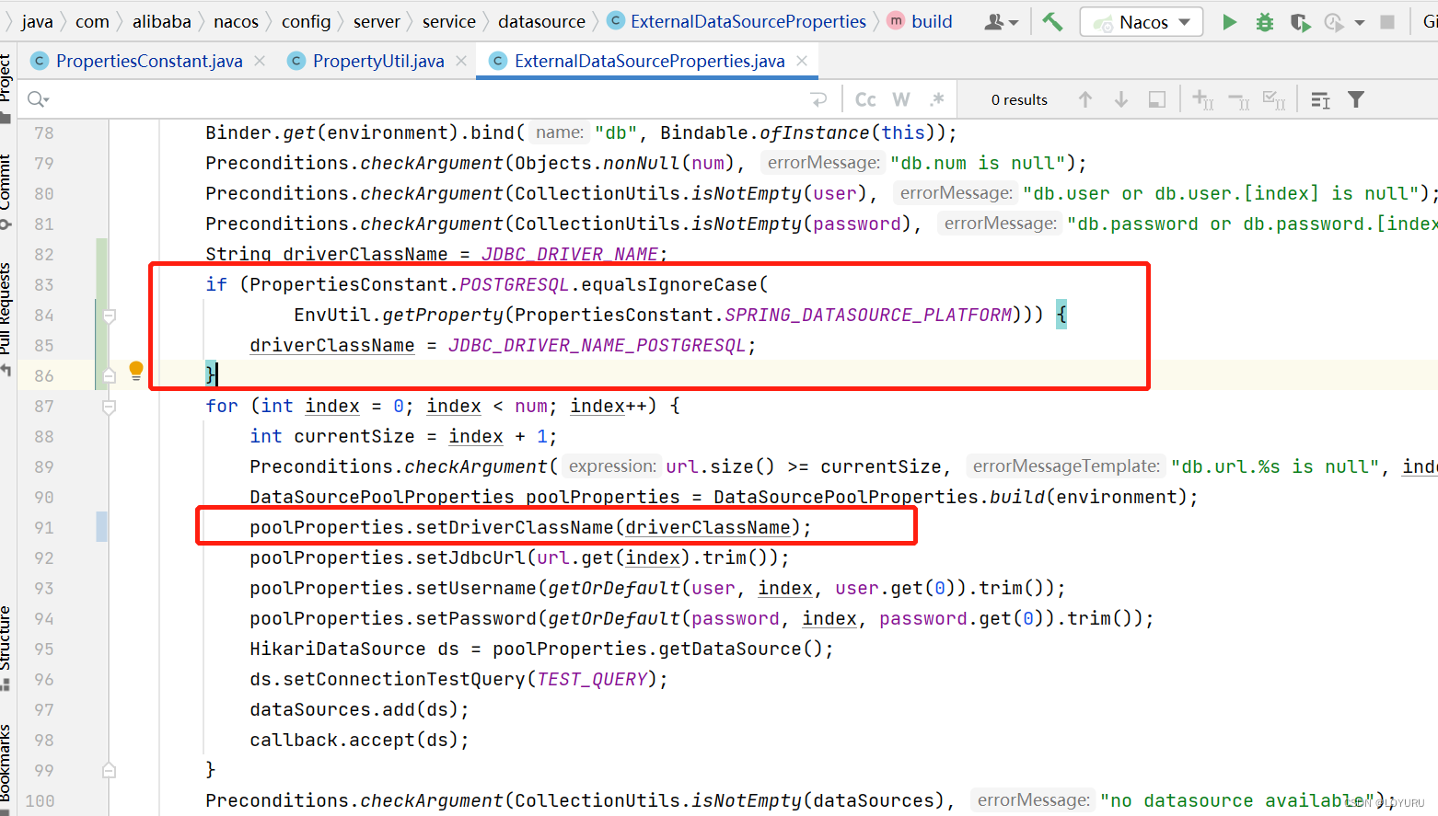Screen dimensions: 1438x816
Task: Collapse the for loop at line 87
Action: pyautogui.click(x=109, y=407)
